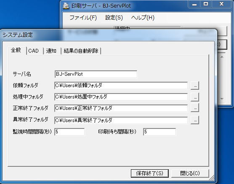Click the サーバ名 input field
Image resolution: width=234 pixels, height=184 pixels.
[96, 74]
